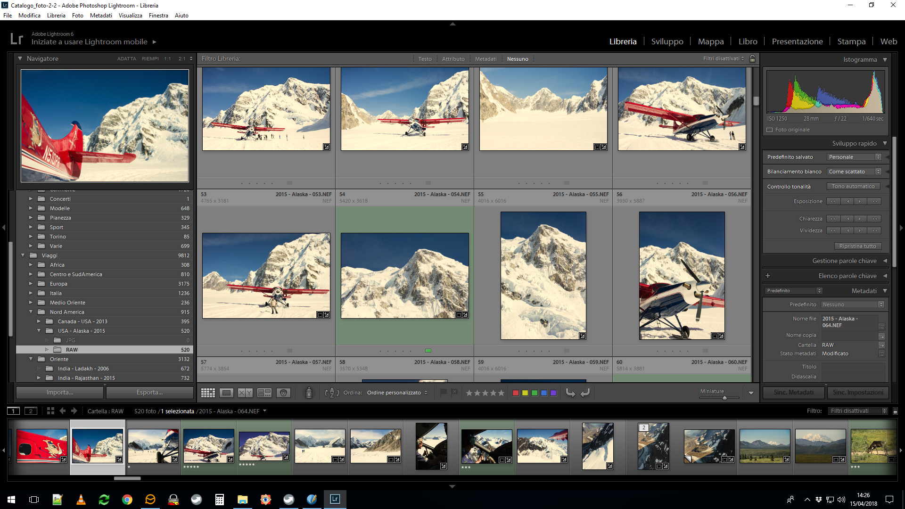The height and width of the screenshot is (509, 905).
Task: Click filter lock icon in Filtro Libreria bar
Action: pos(752,58)
